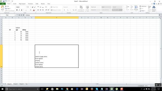Screen dimensions: 162x91
Task: Click the Insert Function fx button
Action: [x=24, y=15]
